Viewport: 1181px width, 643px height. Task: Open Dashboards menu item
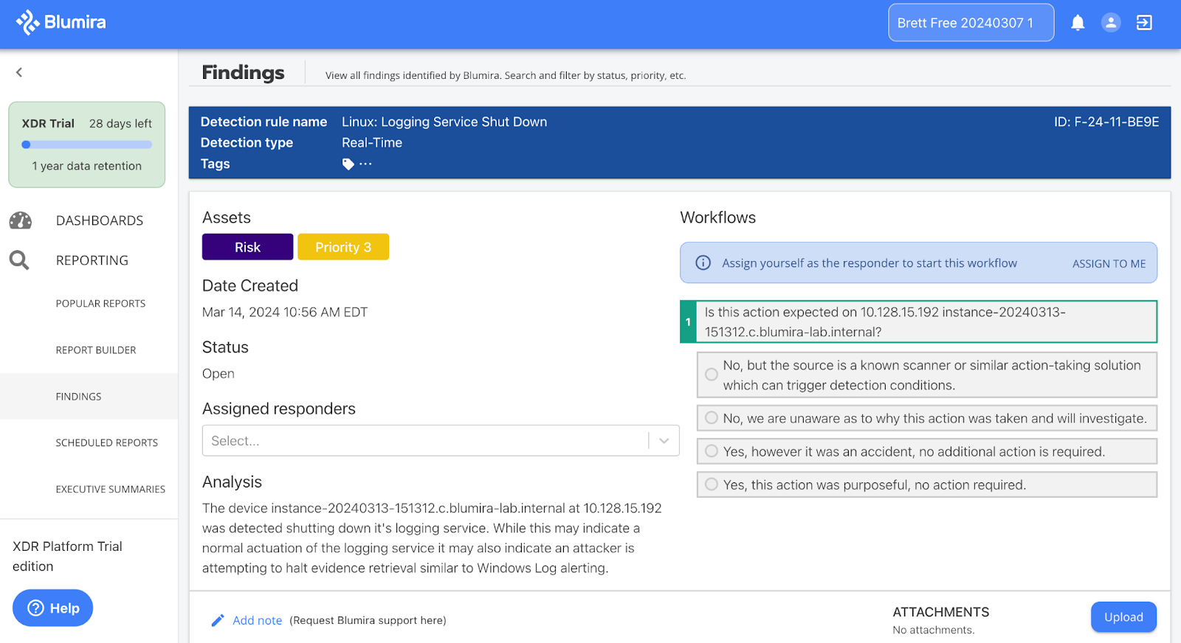[100, 220]
